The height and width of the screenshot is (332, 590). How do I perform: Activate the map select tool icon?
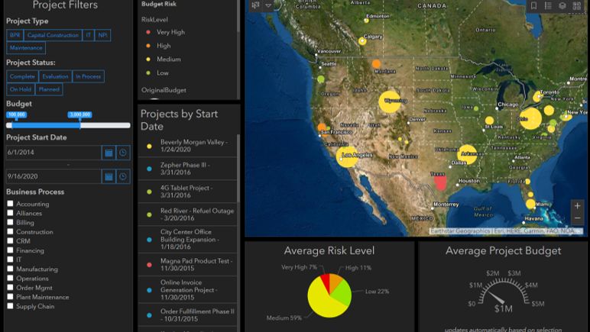(255, 5)
